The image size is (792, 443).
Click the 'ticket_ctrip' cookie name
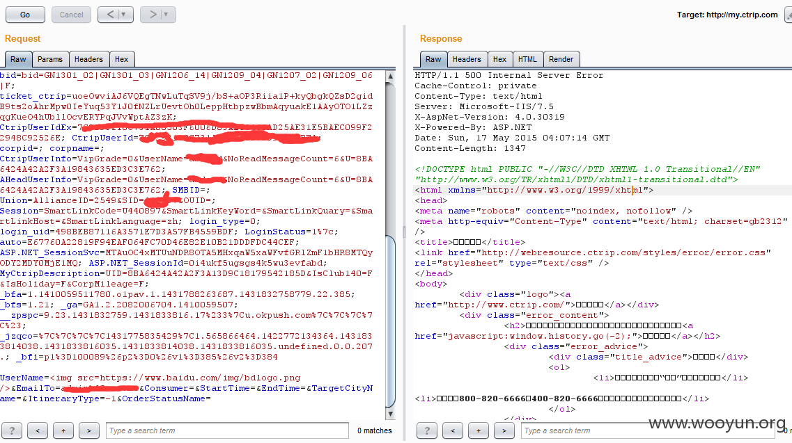click(x=33, y=96)
